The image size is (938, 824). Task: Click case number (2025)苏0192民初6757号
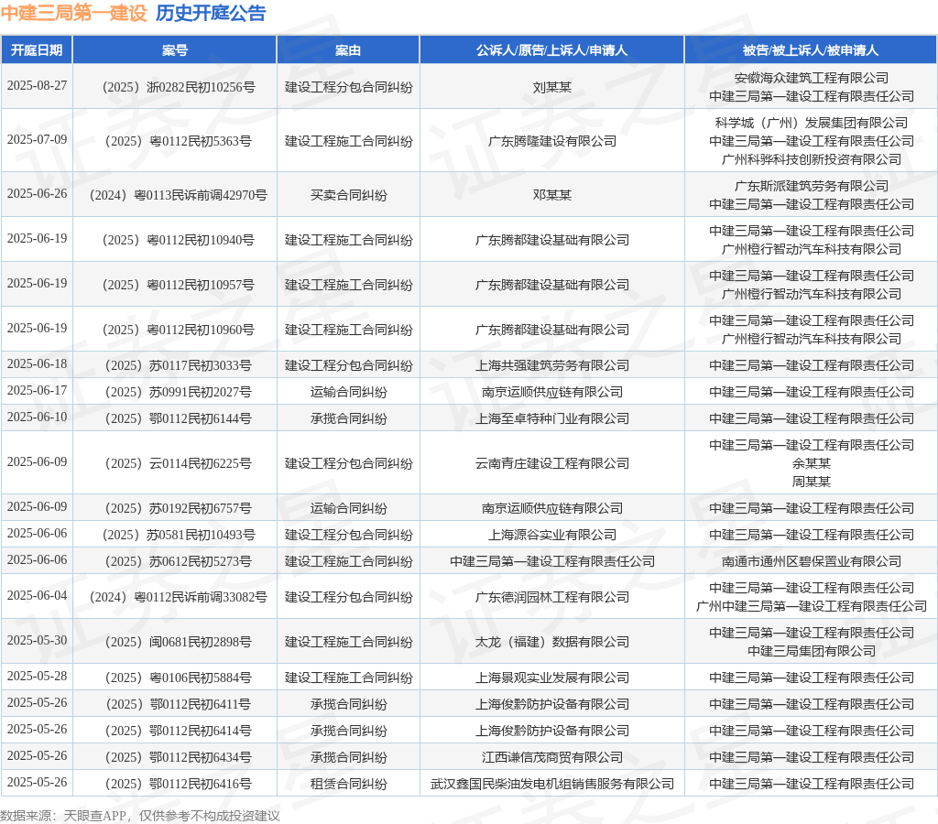point(179,508)
